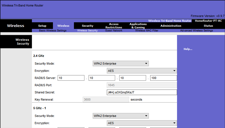This screenshot has width=225, height=128.
Task: Click the Key Renewal seconds field
Action: (x=106, y=100)
